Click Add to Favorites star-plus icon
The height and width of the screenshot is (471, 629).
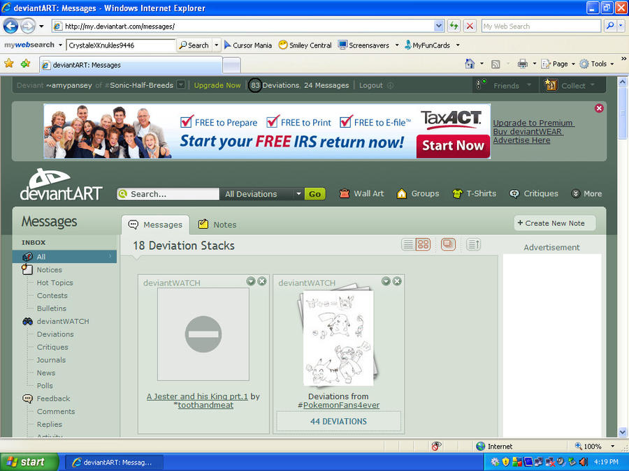pos(26,63)
